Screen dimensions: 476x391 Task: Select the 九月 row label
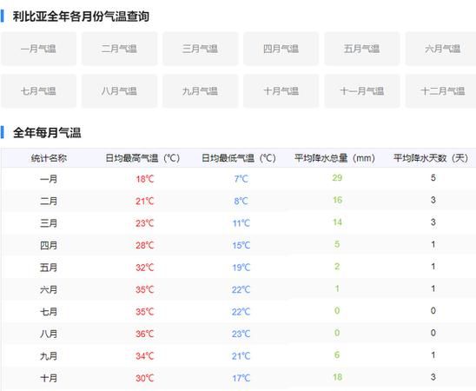point(49,356)
